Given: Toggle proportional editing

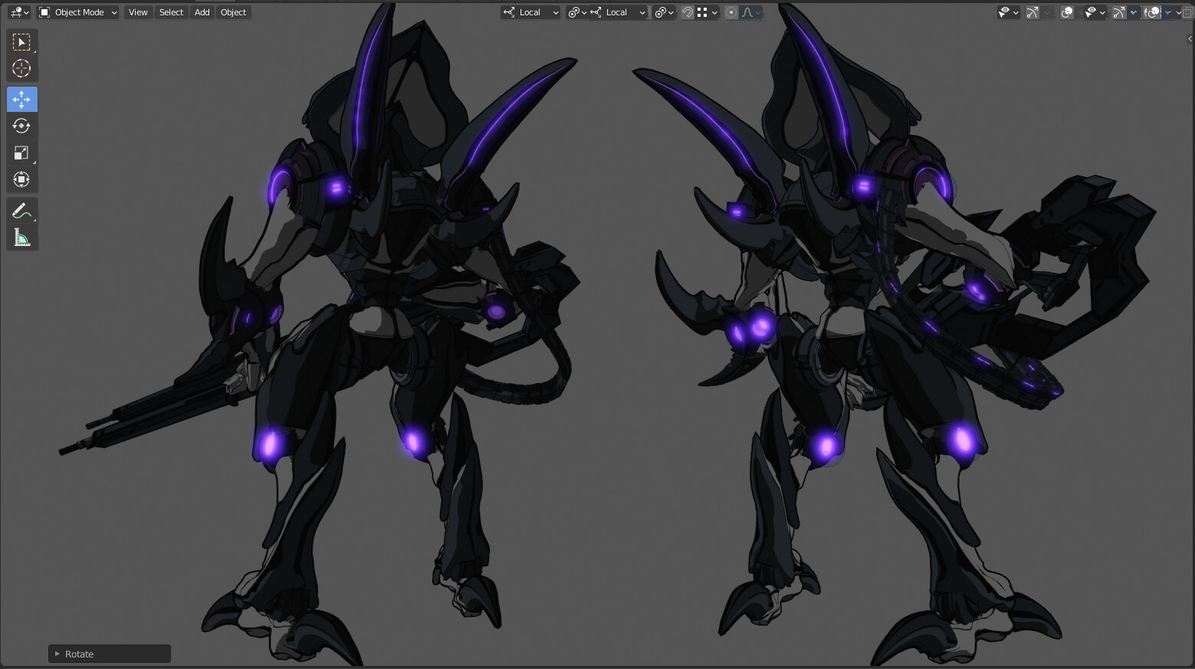Looking at the screenshot, I should pyautogui.click(x=730, y=12).
